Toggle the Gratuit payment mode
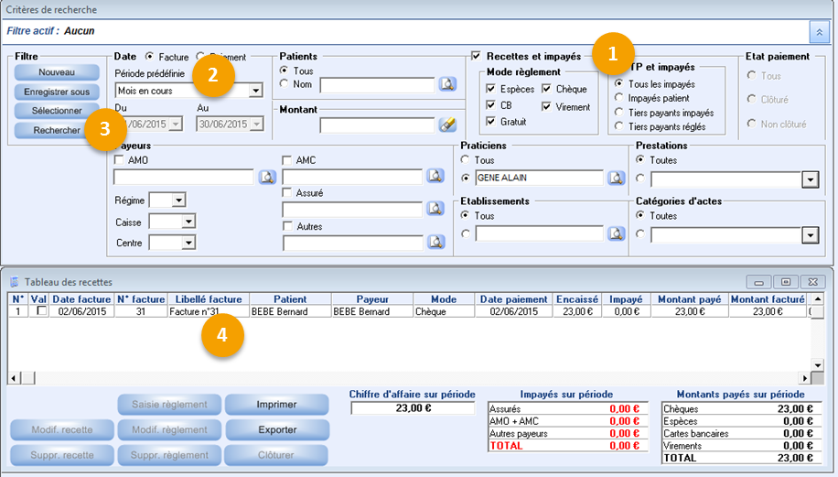 click(x=490, y=122)
